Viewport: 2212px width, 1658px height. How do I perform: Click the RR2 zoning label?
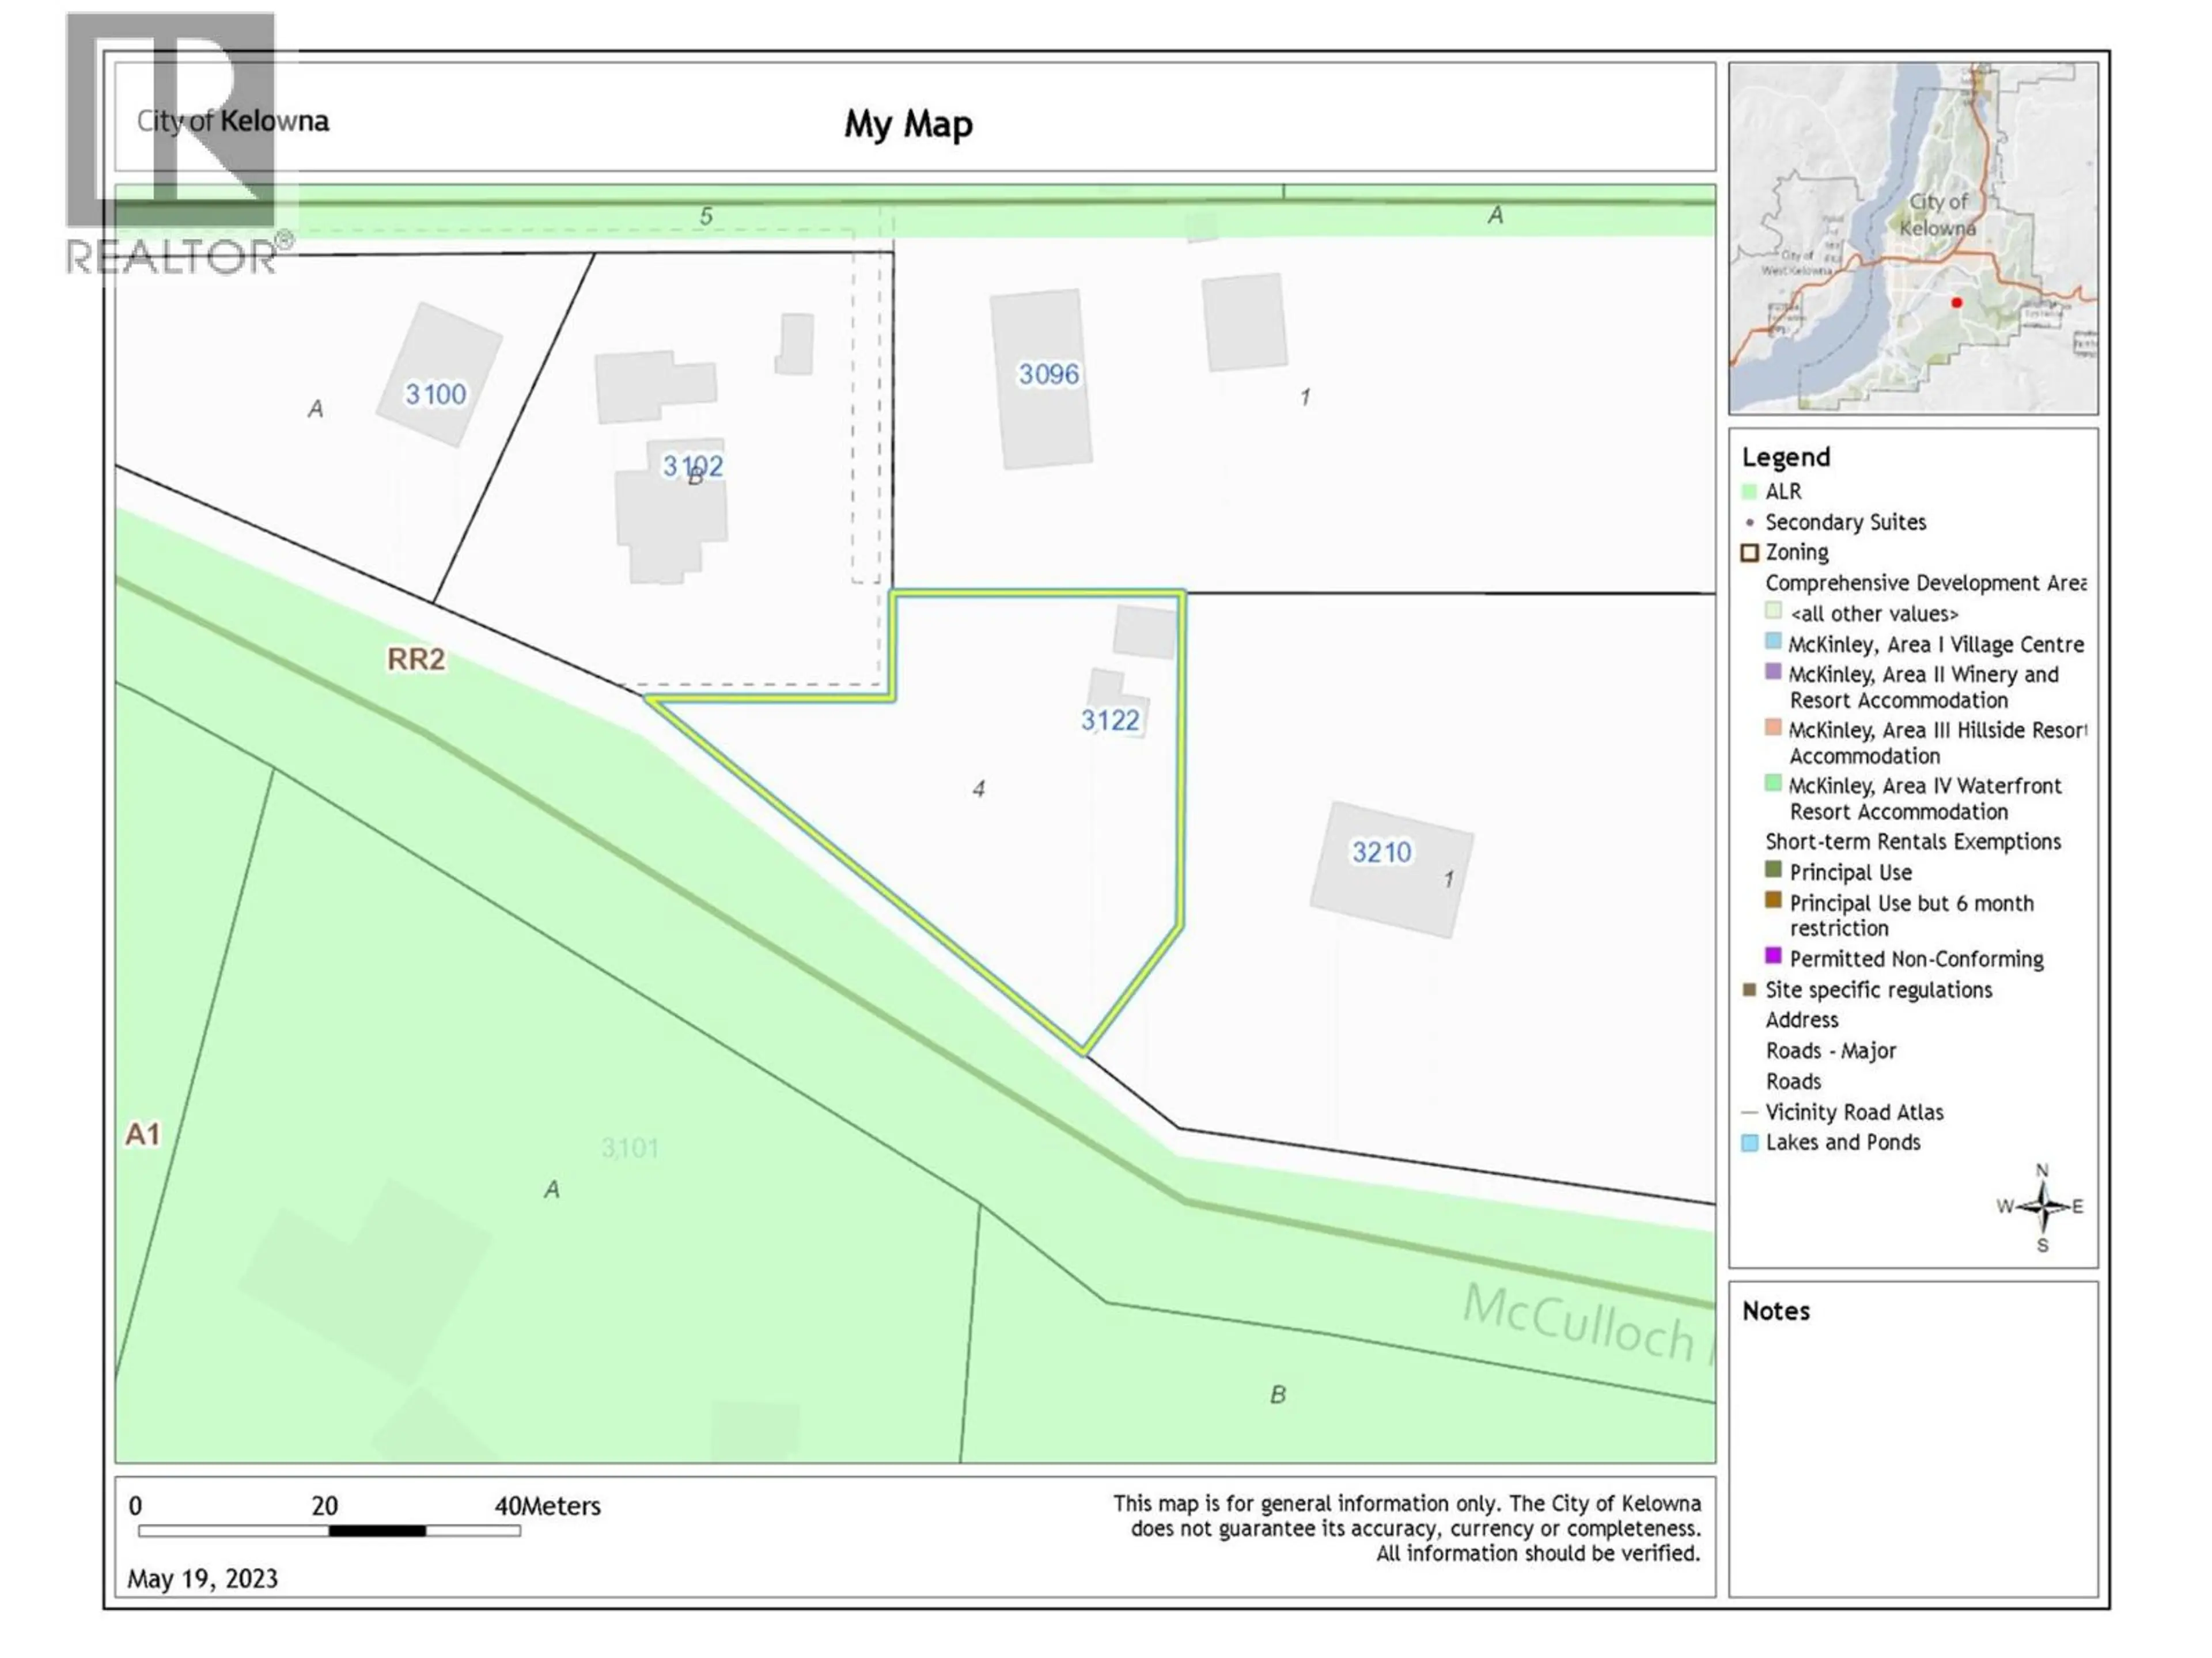[x=416, y=660]
